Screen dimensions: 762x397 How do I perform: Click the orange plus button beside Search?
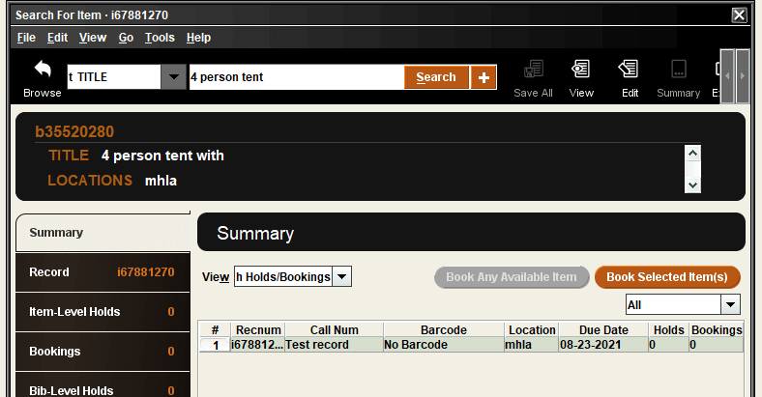pyautogui.click(x=484, y=77)
